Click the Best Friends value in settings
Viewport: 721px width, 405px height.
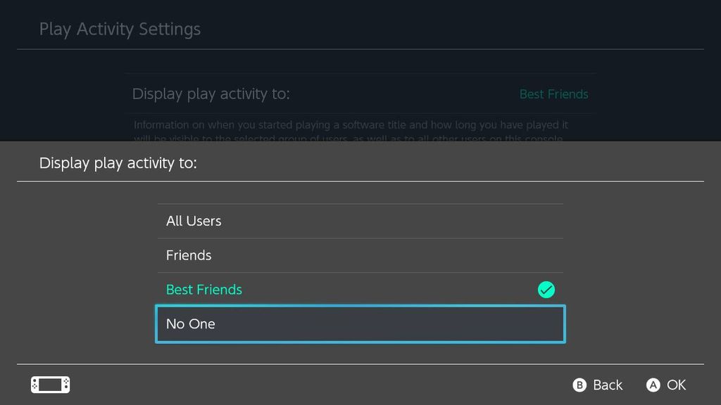click(554, 94)
